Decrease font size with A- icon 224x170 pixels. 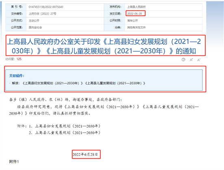click(x=199, y=60)
